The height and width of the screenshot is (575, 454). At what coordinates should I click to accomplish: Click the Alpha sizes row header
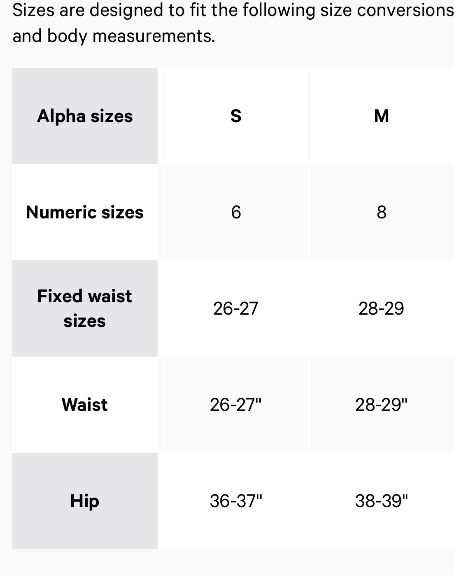(x=85, y=116)
